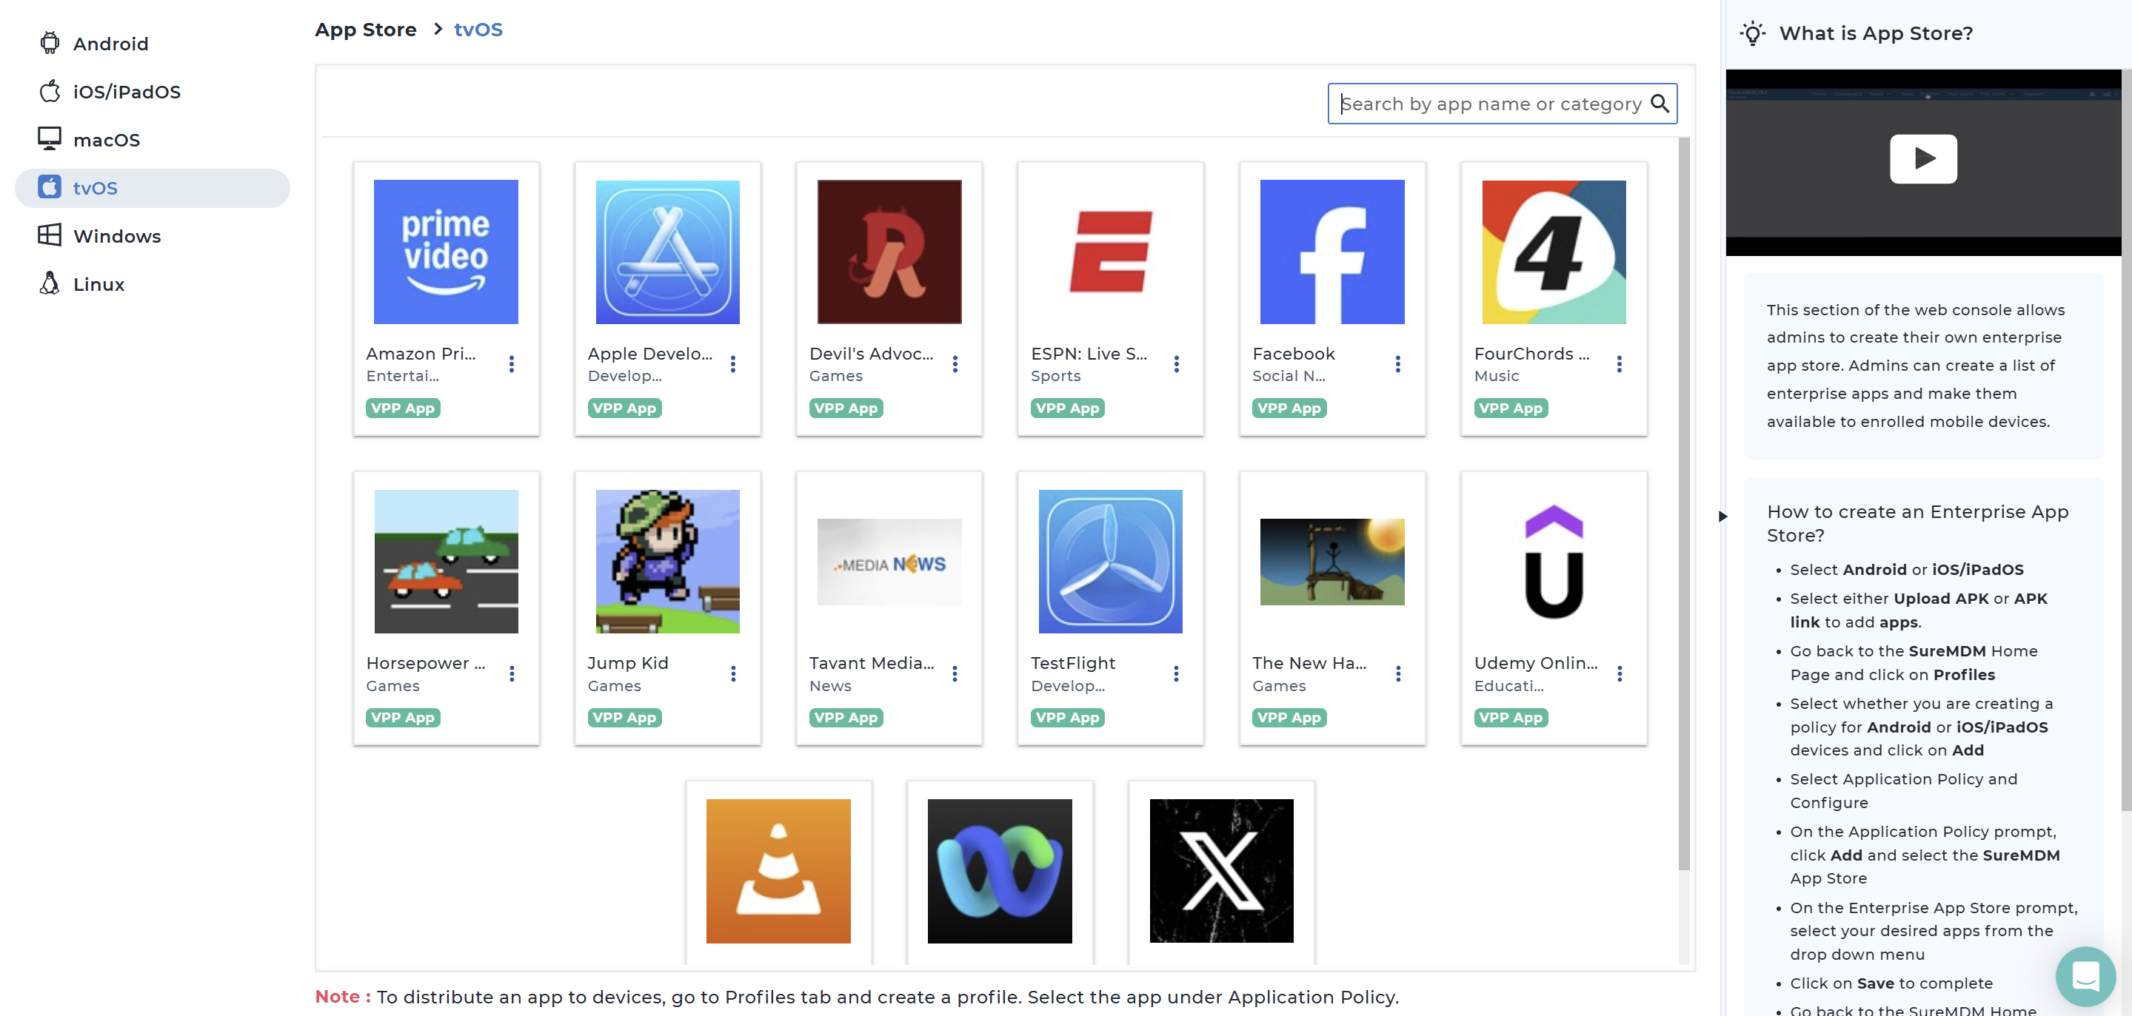Open The New Hangman game icon
Screen dimensions: 2132x1016
[x=1331, y=562]
